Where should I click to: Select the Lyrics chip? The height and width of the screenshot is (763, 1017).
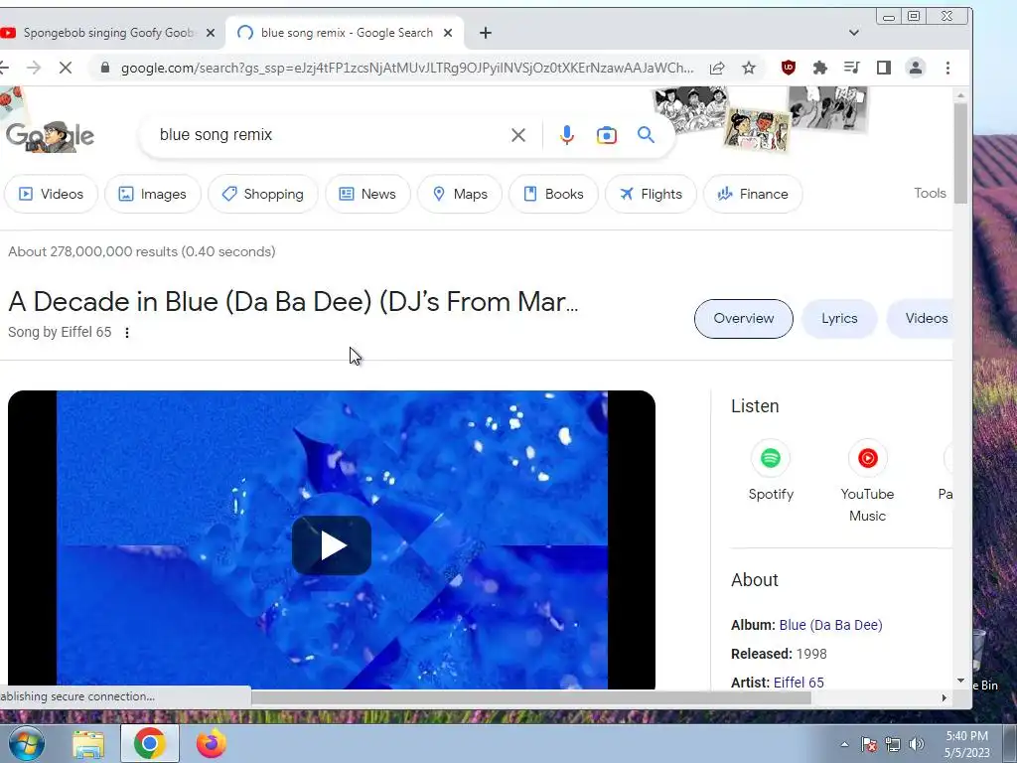[839, 319]
